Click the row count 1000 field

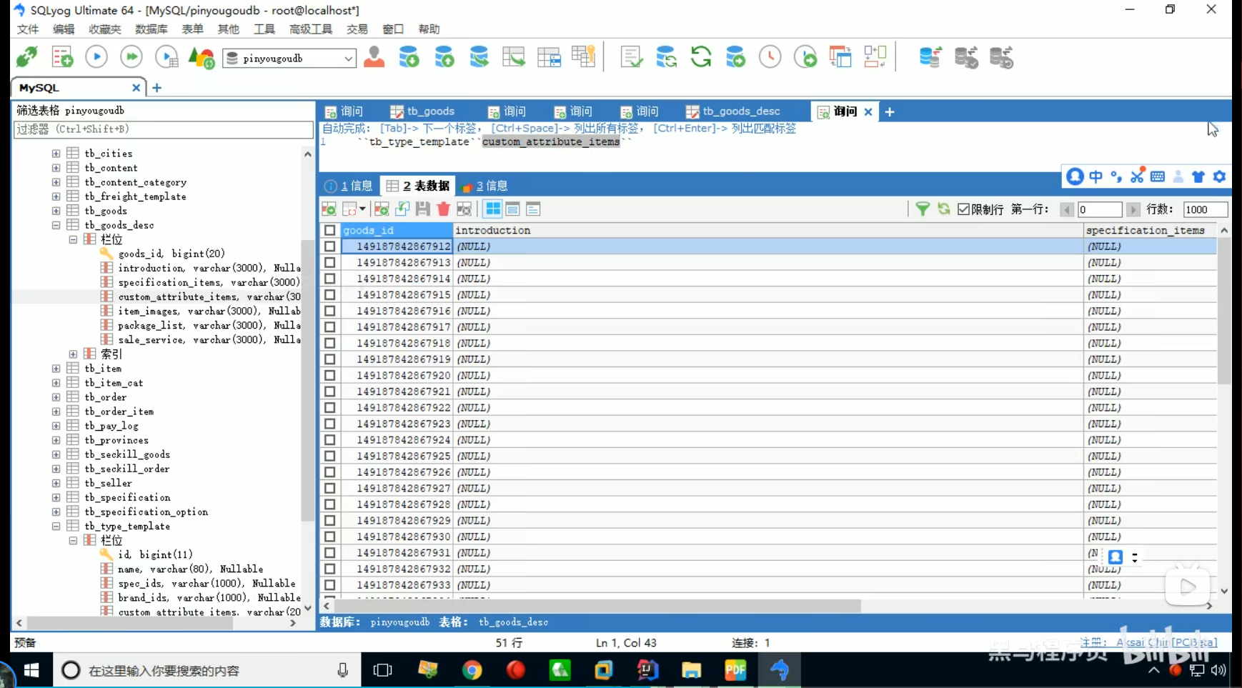click(1205, 209)
